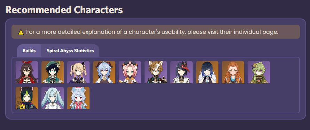Switch to the Builds tab

[29, 51]
